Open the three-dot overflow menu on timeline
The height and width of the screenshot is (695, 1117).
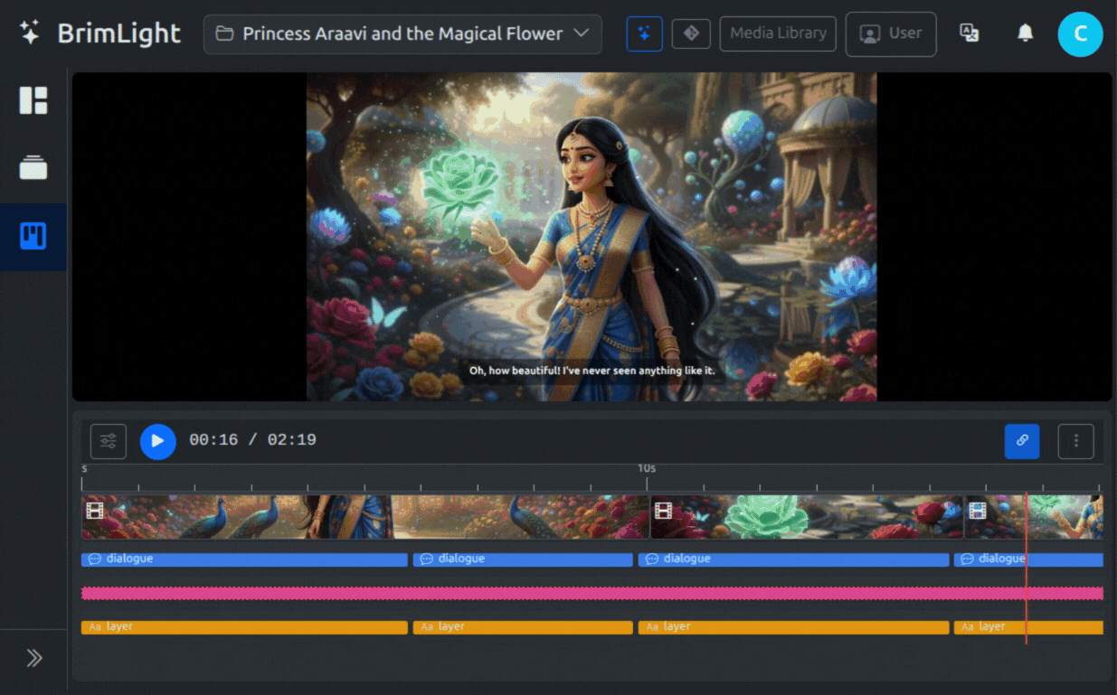click(x=1075, y=441)
